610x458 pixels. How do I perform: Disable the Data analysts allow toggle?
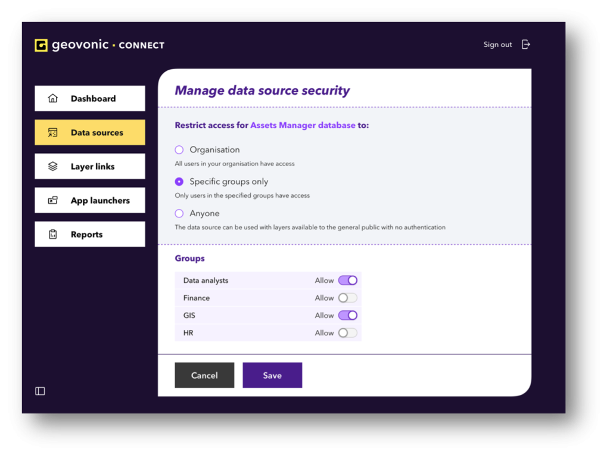(348, 281)
